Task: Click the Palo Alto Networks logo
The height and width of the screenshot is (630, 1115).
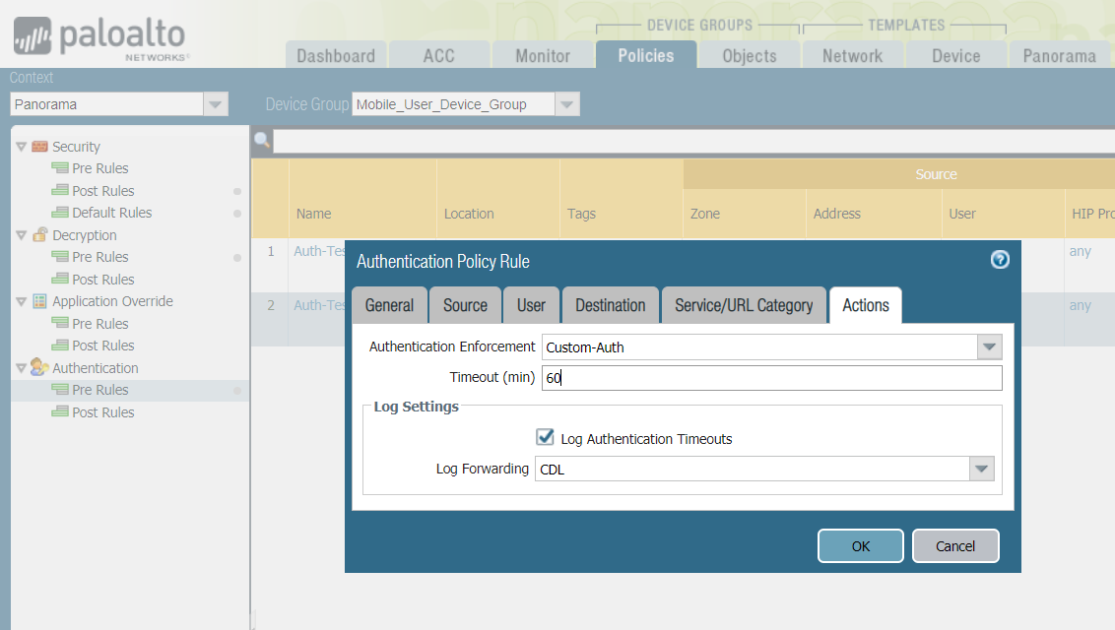Action: 100,38
